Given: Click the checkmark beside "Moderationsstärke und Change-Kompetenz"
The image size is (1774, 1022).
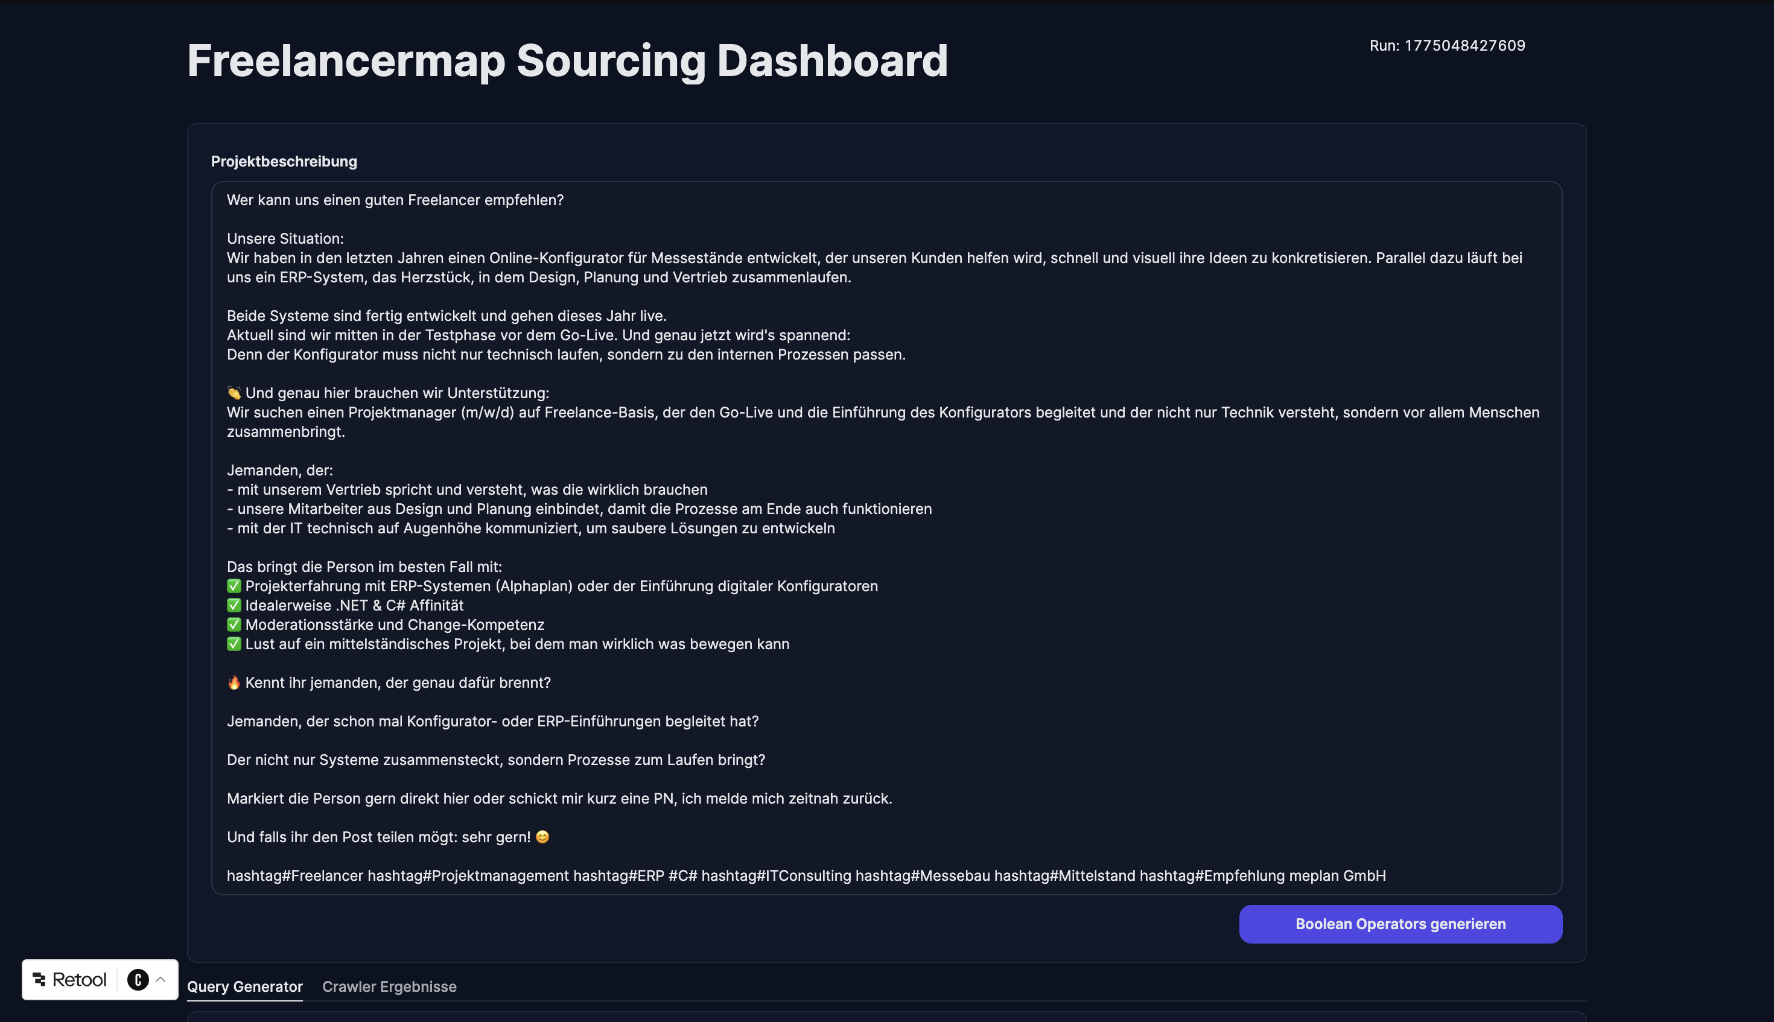Looking at the screenshot, I should 234,624.
